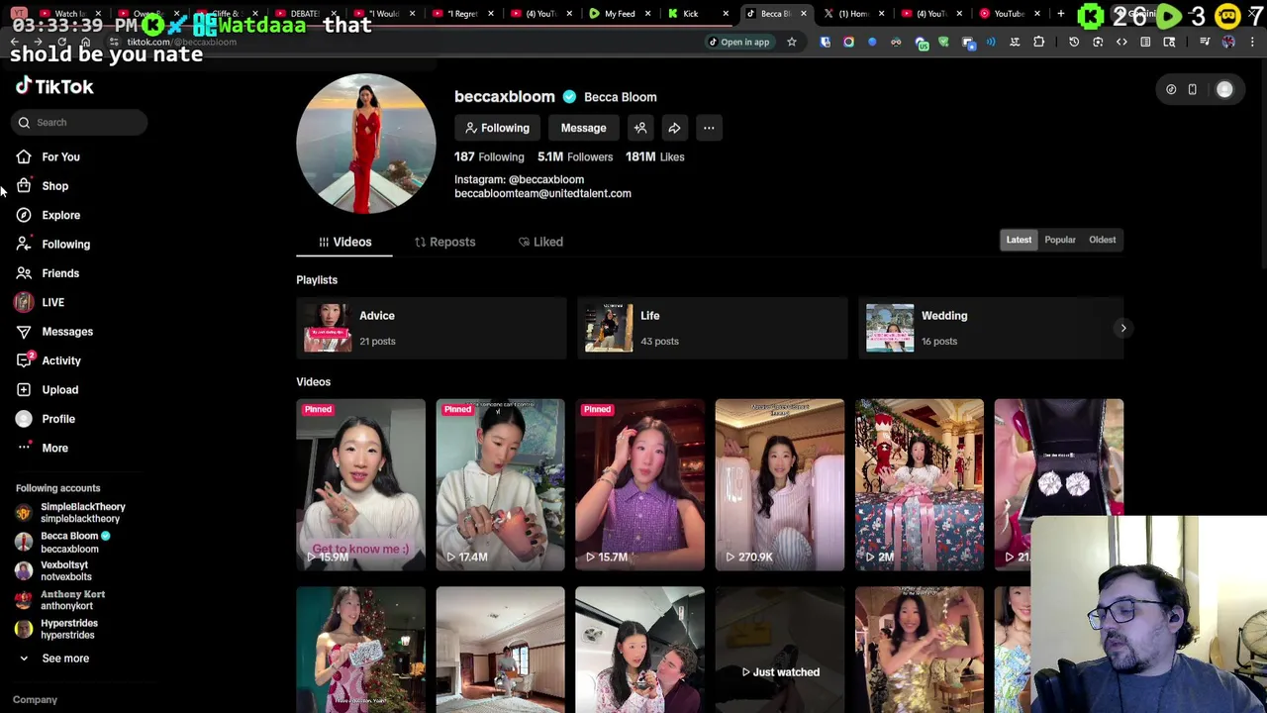1267x713 pixels.
Task: Open the video with 270.9K views
Action: pyautogui.click(x=780, y=485)
